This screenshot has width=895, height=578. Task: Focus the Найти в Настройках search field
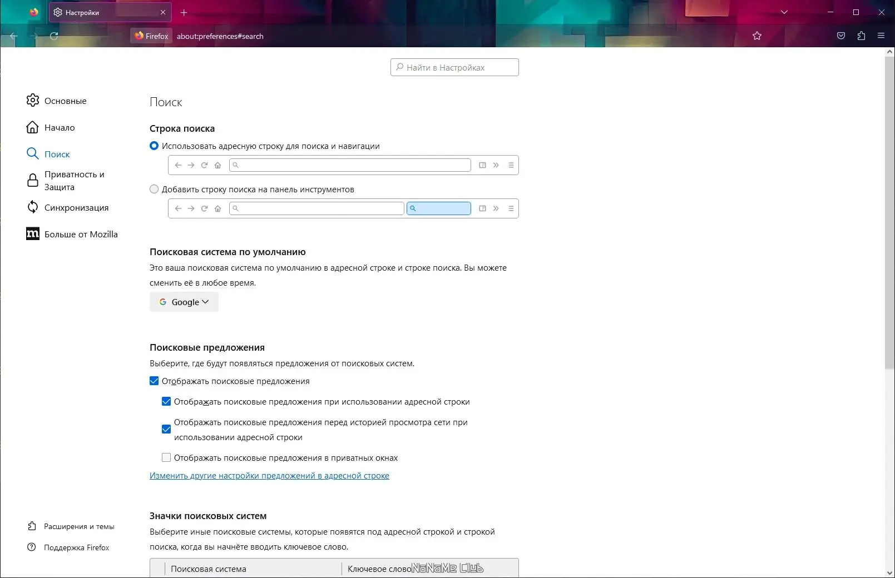454,67
